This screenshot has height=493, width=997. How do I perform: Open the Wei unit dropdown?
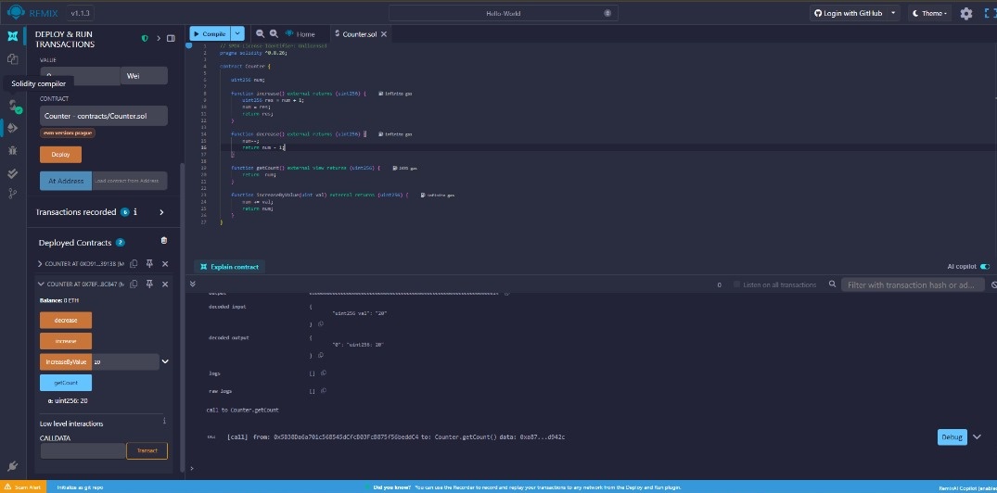click(144, 76)
